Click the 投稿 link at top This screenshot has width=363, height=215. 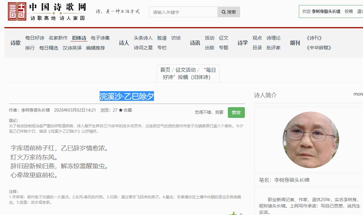(x=349, y=11)
